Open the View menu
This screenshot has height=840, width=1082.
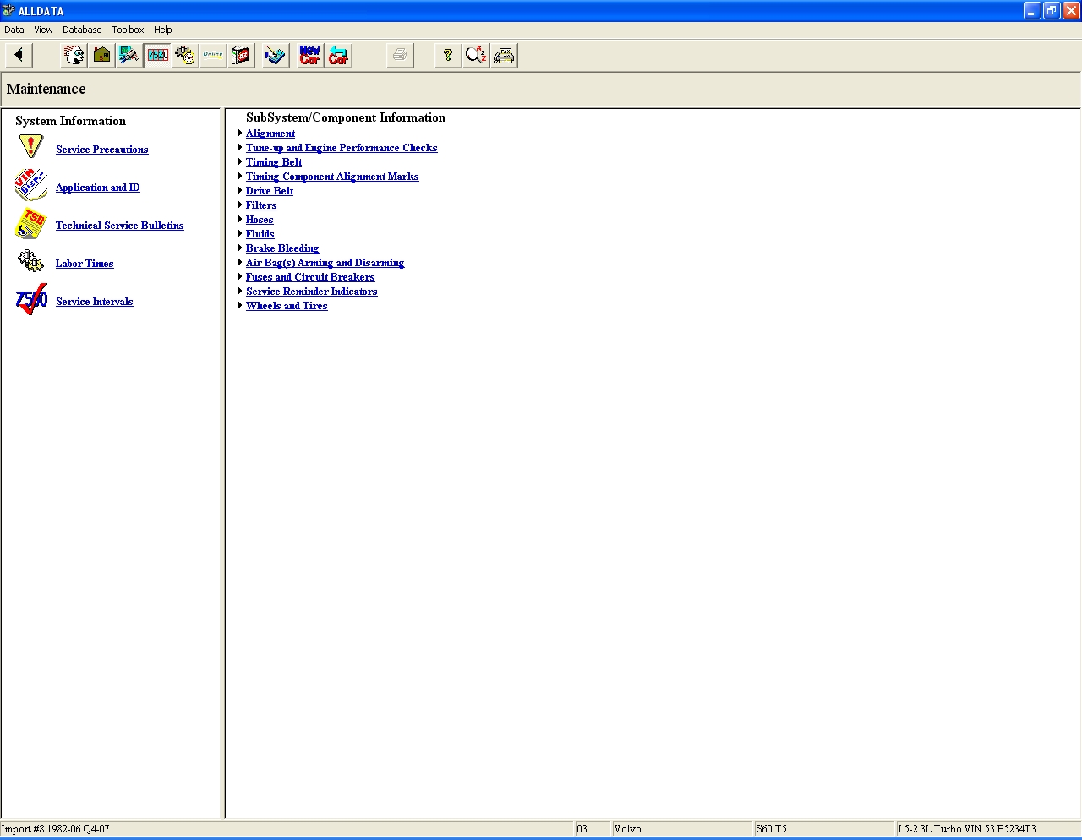coord(43,30)
